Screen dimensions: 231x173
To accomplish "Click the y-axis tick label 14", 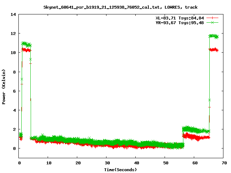I will (x=13, y=14).
